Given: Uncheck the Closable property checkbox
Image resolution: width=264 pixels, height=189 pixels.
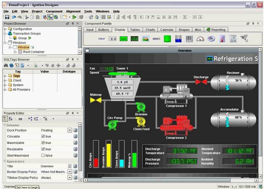Looking at the screenshot, I should tap(43, 136).
